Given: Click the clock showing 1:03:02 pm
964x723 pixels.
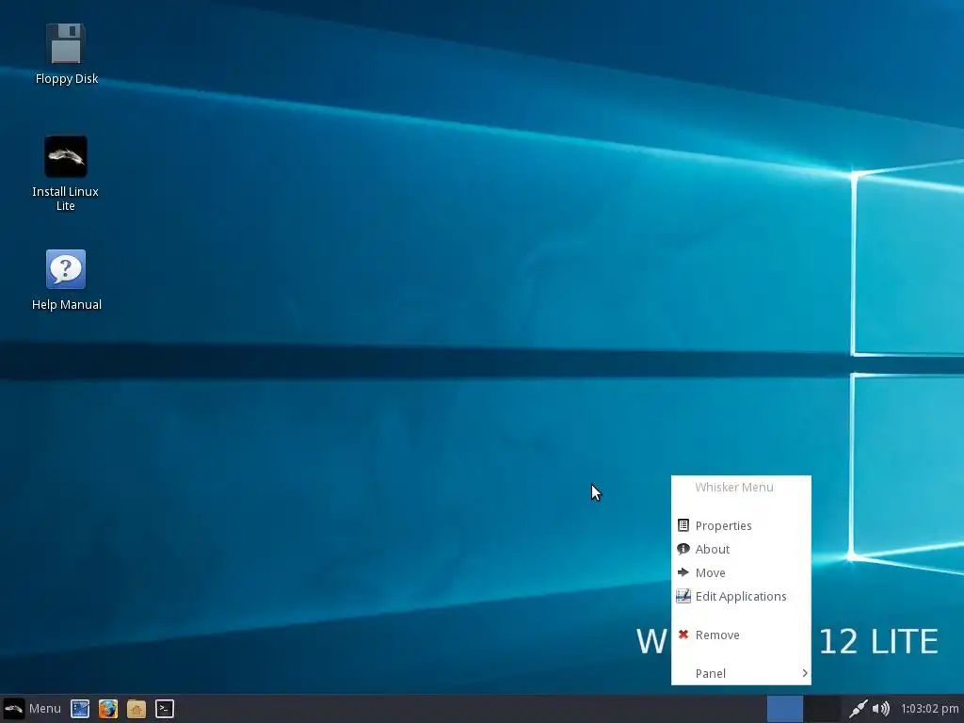Looking at the screenshot, I should [x=929, y=709].
